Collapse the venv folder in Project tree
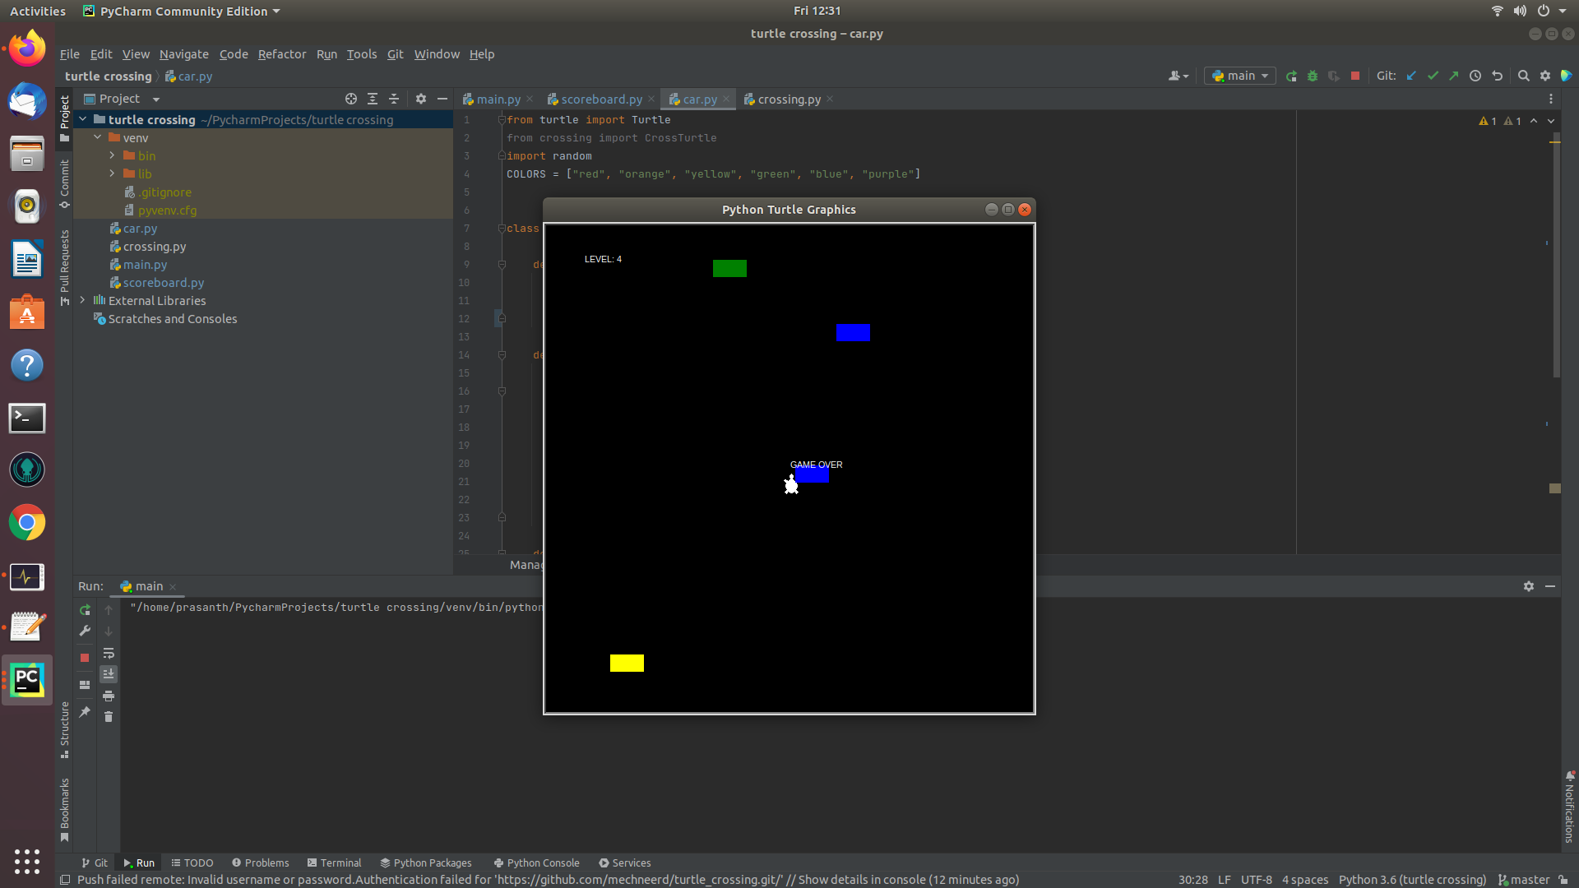Screen dimensions: 1579x888 point(98,137)
